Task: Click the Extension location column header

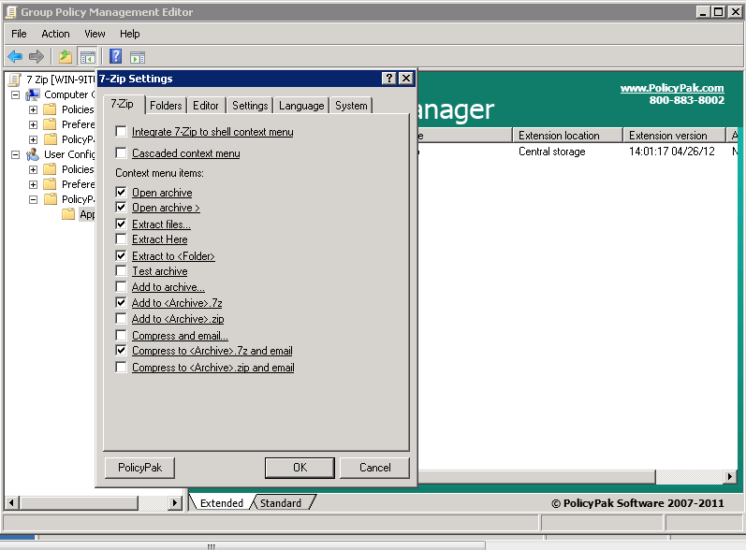Action: [567, 136]
